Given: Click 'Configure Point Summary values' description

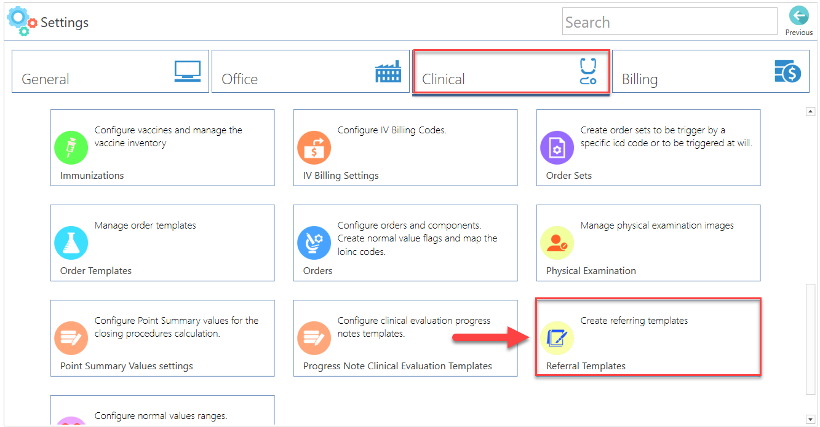Looking at the screenshot, I should click(177, 327).
